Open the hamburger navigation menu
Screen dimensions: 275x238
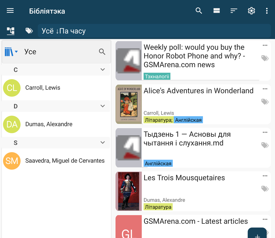pos(10,11)
